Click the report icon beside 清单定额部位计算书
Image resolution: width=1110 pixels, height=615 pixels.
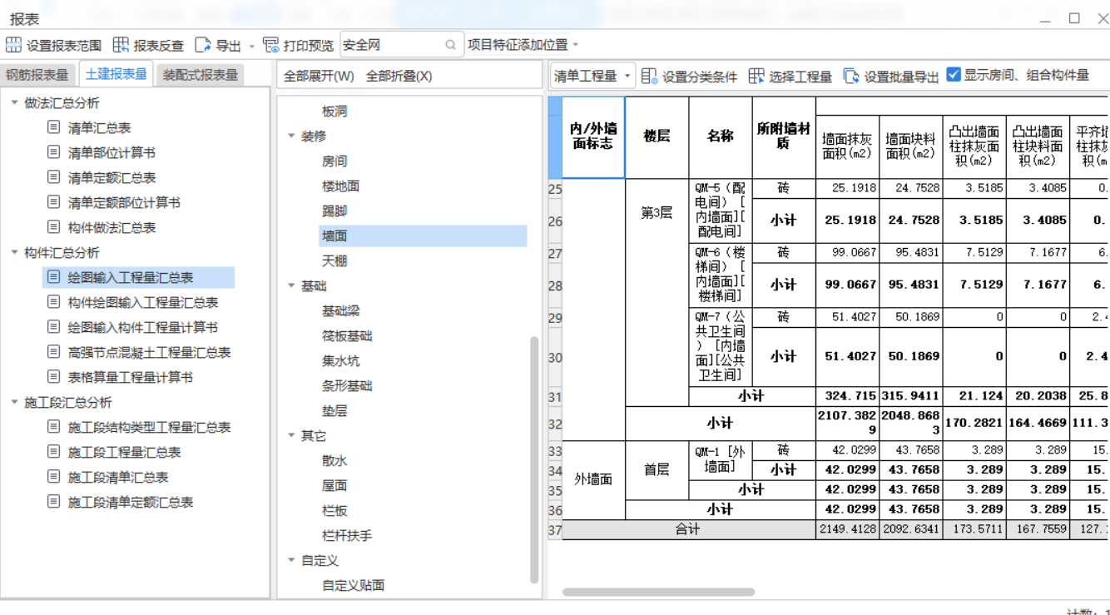[x=53, y=202]
